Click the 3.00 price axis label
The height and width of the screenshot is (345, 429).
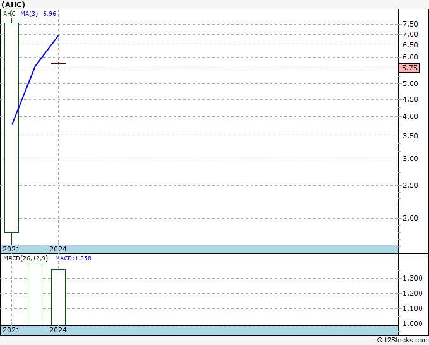[410, 159]
